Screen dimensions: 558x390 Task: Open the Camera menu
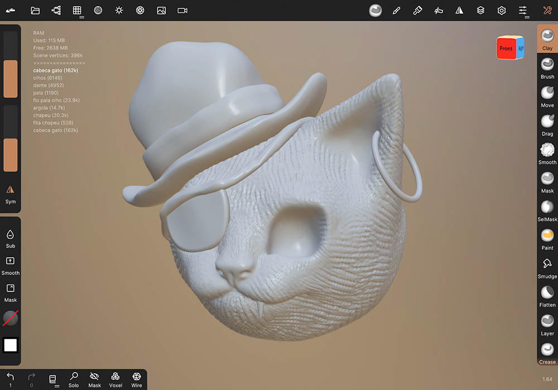point(182,11)
